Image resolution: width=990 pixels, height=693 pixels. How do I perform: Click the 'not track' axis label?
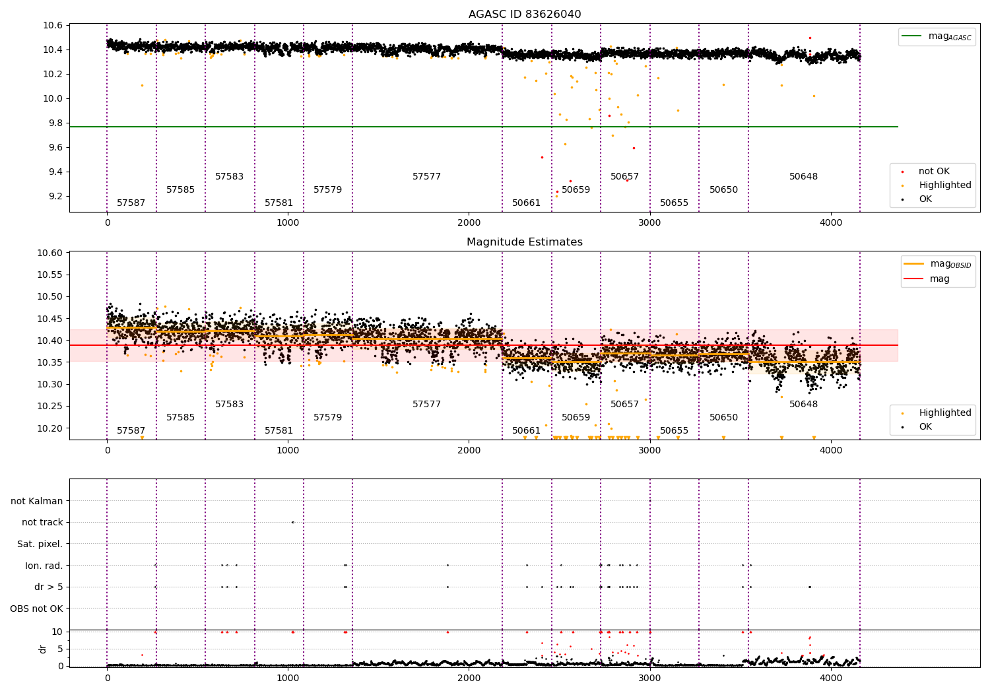click(x=42, y=523)
